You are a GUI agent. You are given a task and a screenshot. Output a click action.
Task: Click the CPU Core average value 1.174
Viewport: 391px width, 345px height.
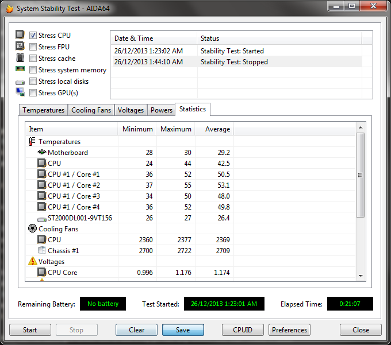(222, 273)
